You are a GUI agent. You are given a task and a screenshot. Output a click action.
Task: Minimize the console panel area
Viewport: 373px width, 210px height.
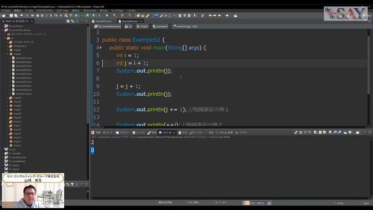point(365,132)
